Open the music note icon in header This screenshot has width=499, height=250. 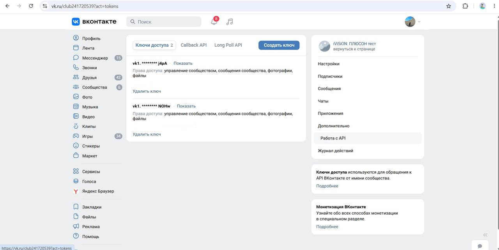(230, 22)
